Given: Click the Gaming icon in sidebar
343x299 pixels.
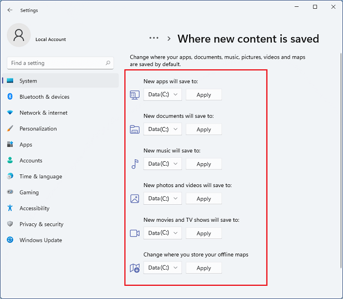Looking at the screenshot, I should coord(10,192).
